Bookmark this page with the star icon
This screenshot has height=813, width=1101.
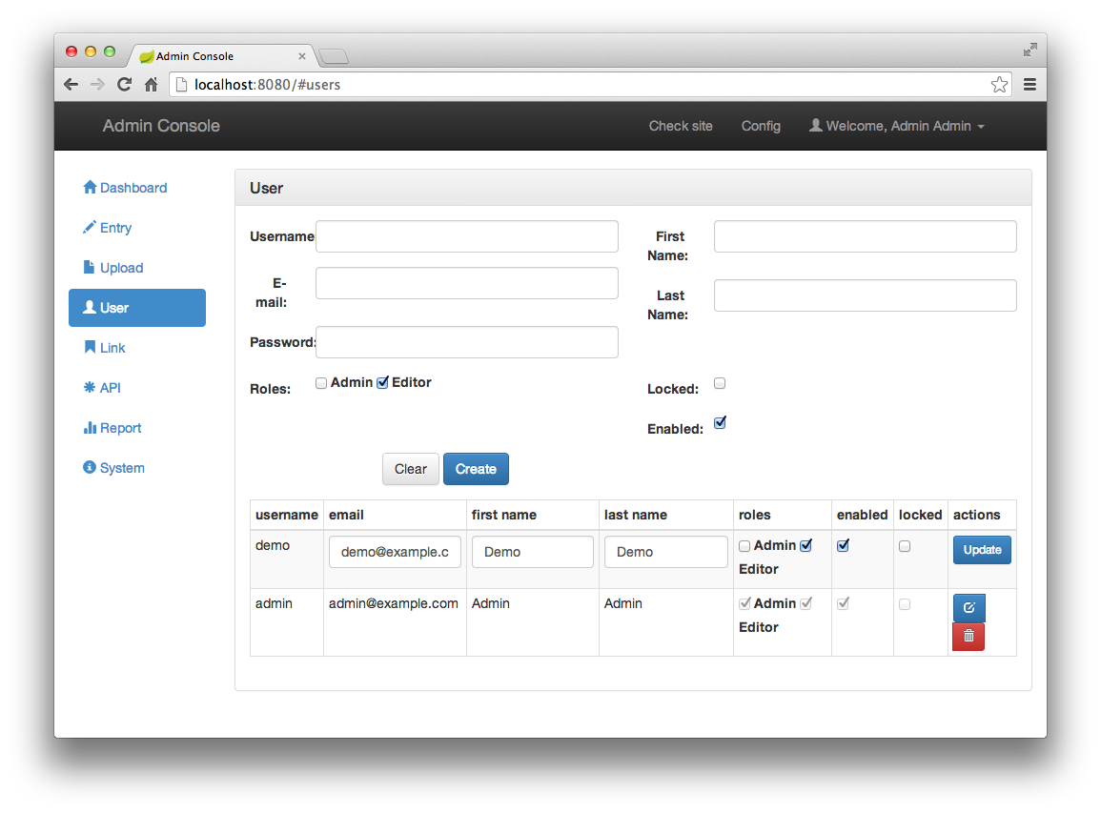[x=999, y=85]
